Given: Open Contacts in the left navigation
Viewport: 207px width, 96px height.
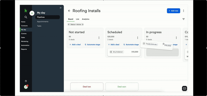Looking at the screenshot, I should (x=24, y=26).
